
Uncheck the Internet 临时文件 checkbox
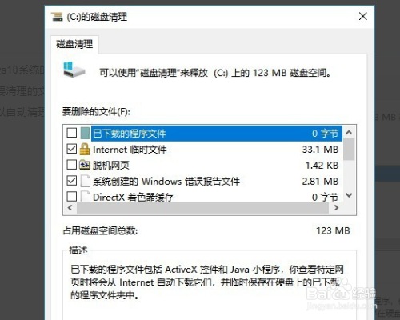click(x=72, y=149)
